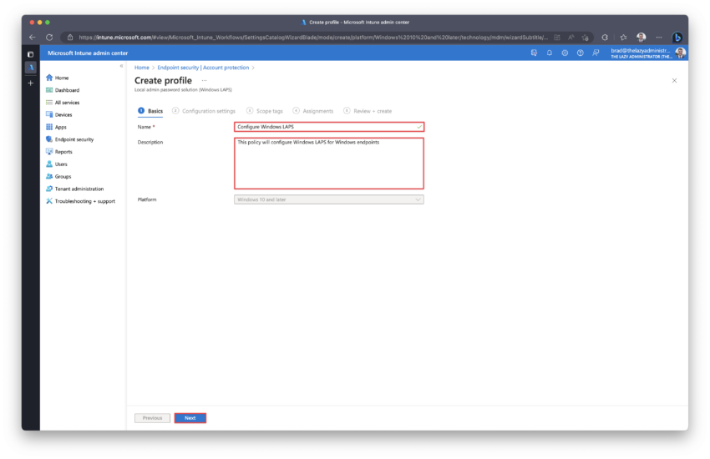Add a new vertical tab
Viewport: 710px width, 459px height.
pos(30,83)
